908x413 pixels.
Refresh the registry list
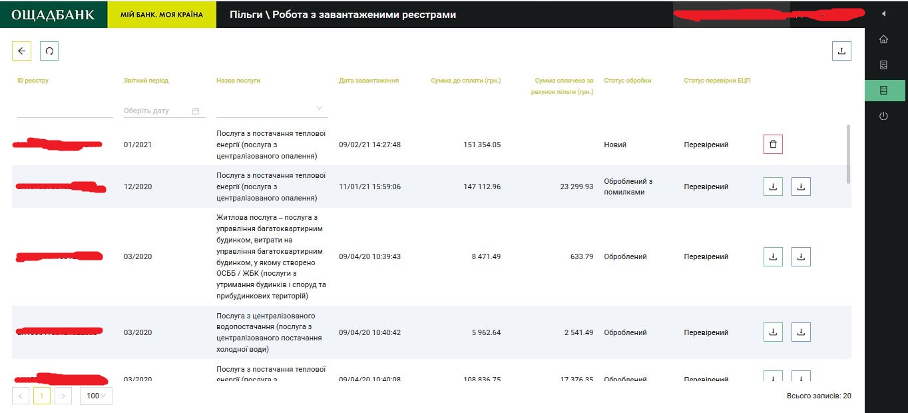pyautogui.click(x=49, y=51)
